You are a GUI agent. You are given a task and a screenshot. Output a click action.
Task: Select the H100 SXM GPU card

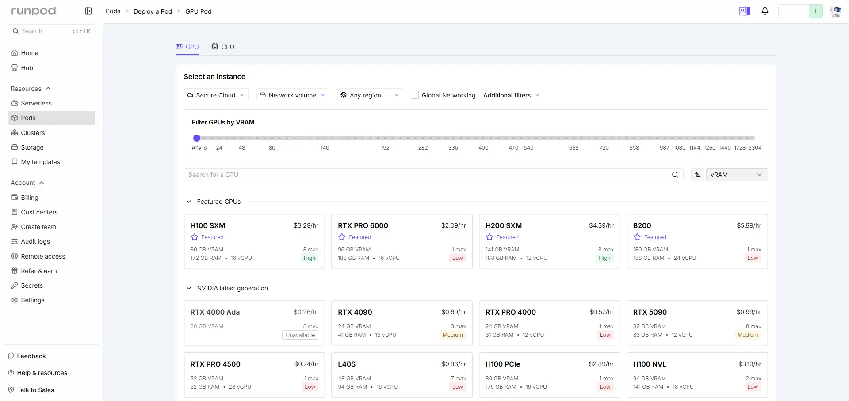point(254,241)
